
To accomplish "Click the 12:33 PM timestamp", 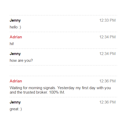I will [x=107, y=20].
